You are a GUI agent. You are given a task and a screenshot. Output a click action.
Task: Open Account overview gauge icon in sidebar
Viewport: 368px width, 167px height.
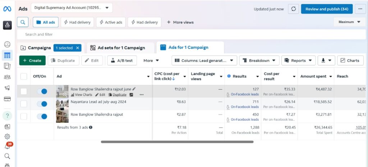pos(7,44)
